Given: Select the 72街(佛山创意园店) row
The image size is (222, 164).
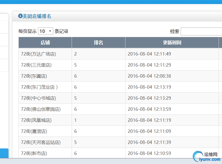Looking at the screenshot, I should [x=41, y=109].
